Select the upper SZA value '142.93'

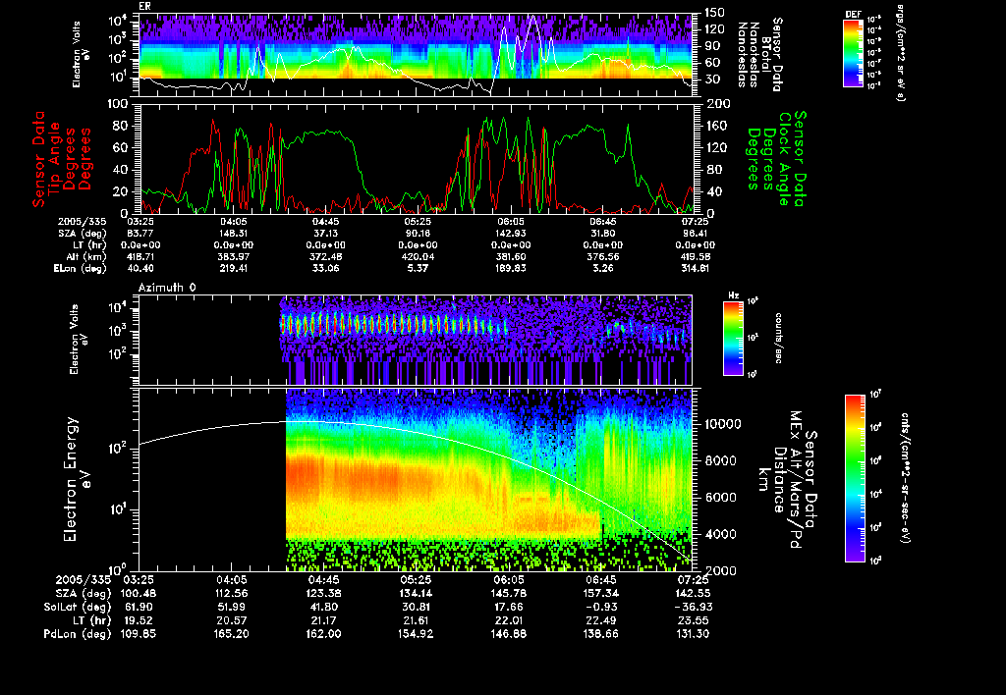[x=511, y=234]
